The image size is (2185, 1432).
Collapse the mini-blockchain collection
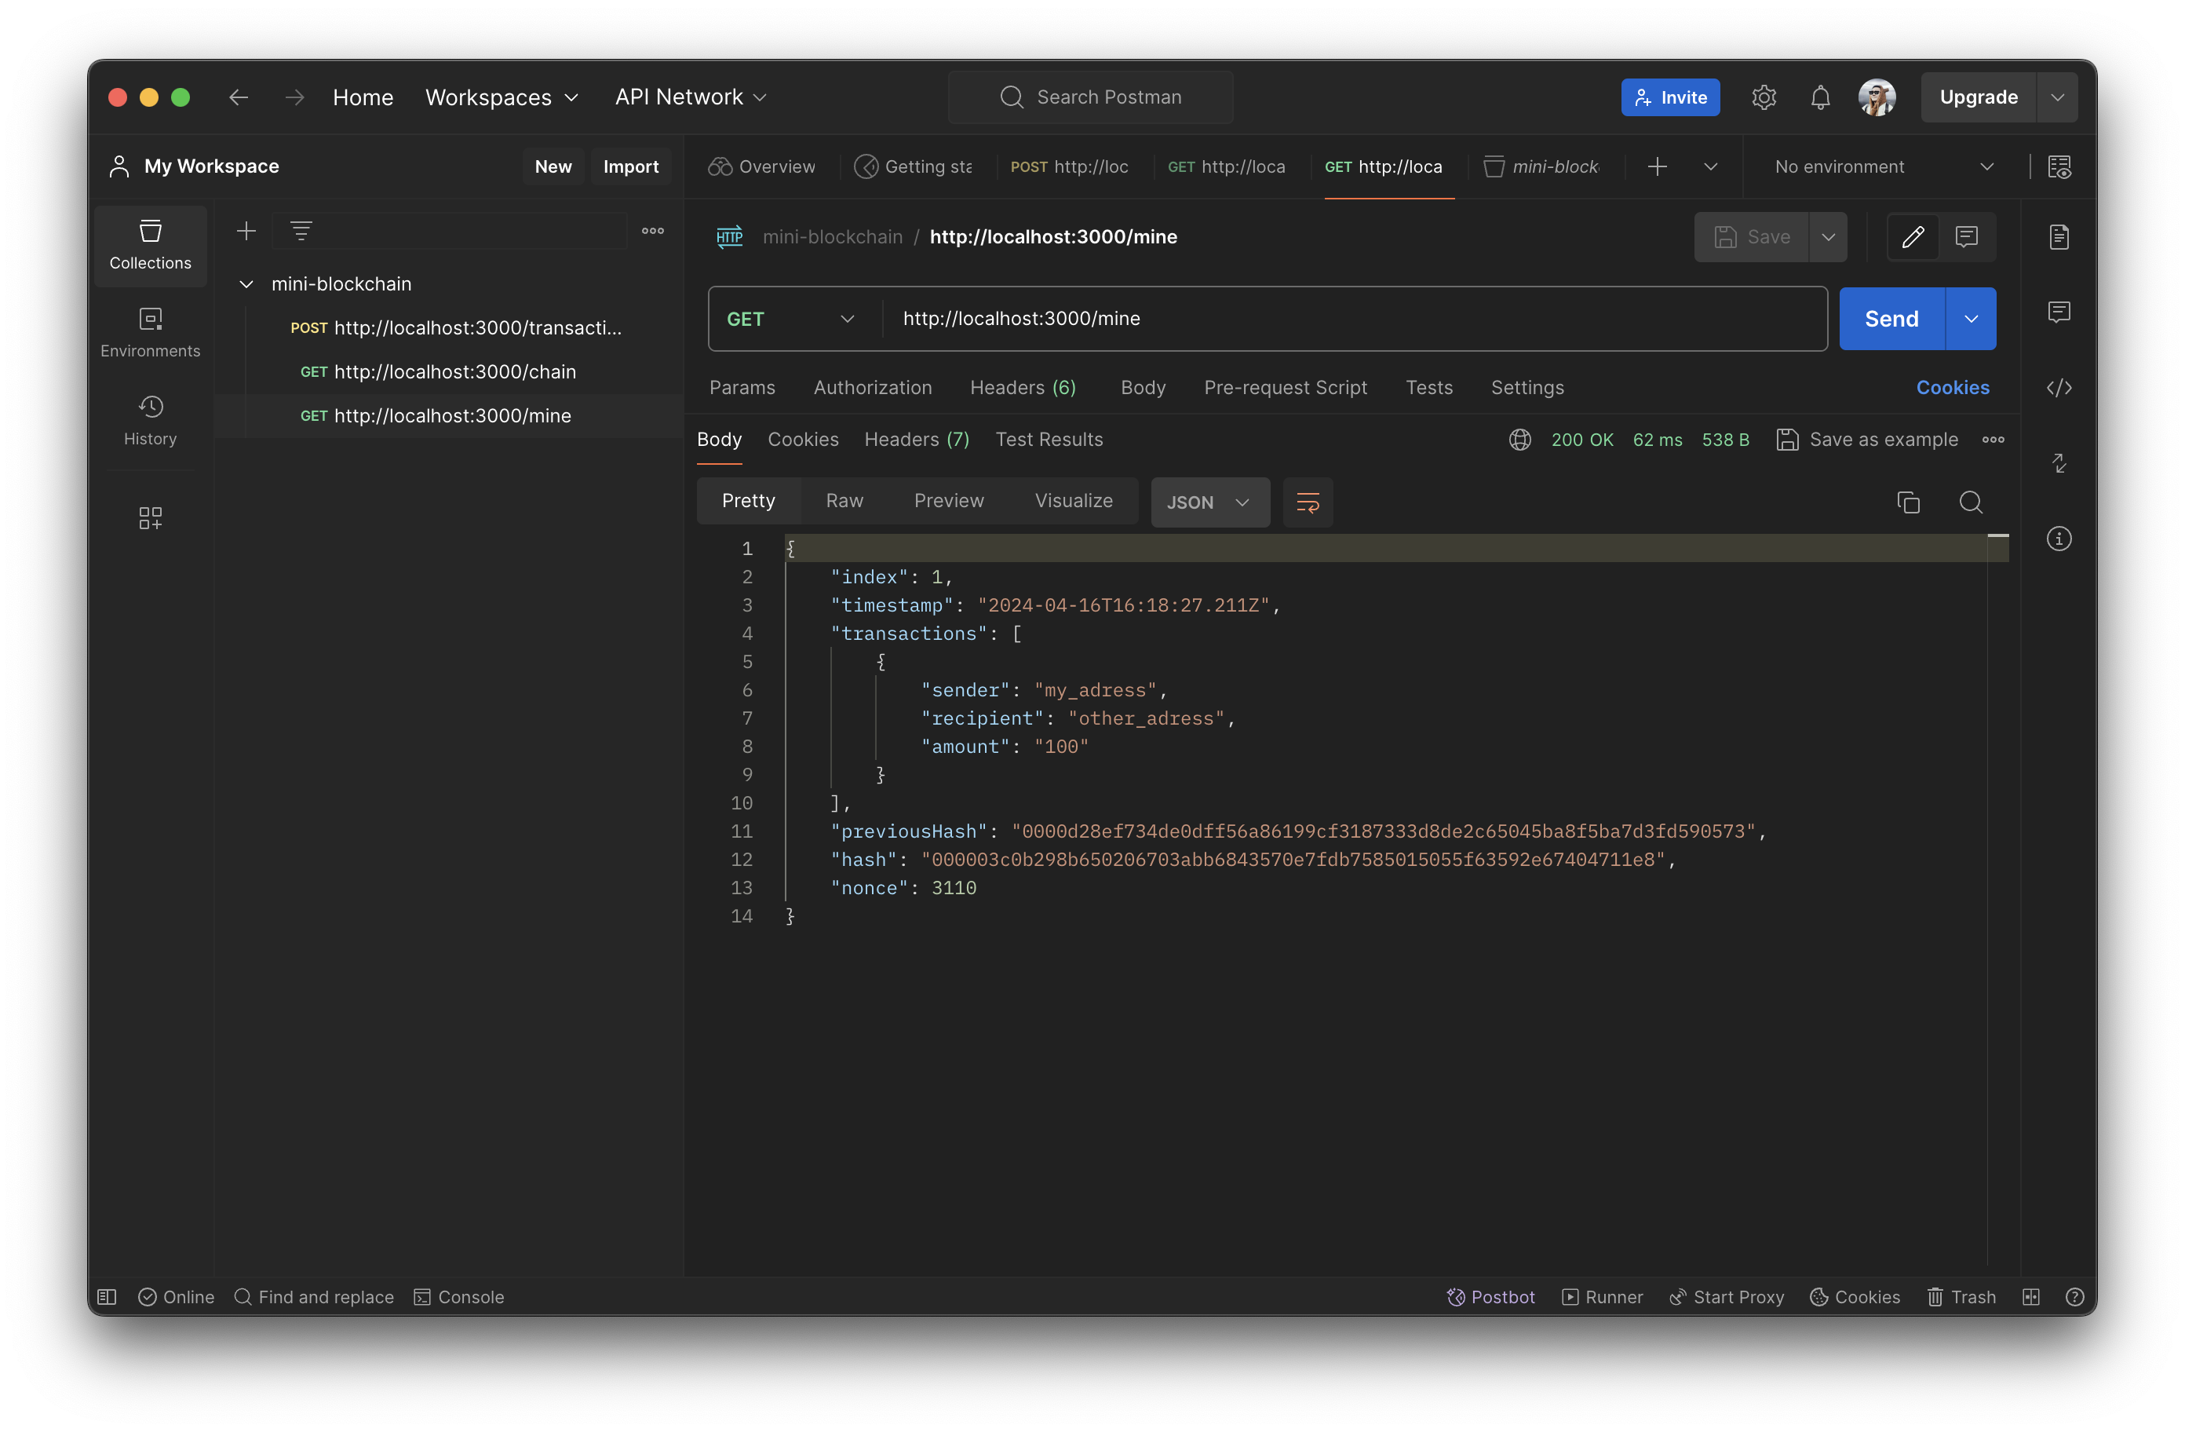(x=246, y=285)
